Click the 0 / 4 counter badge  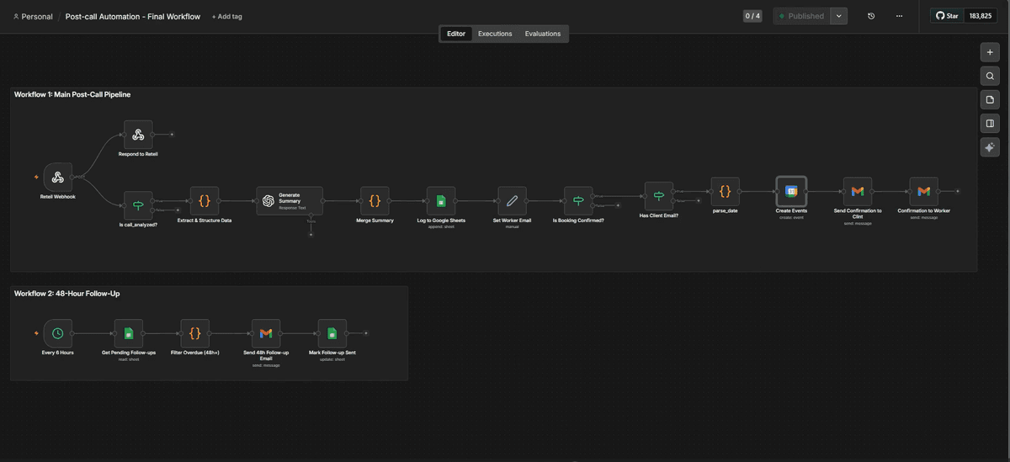click(x=752, y=16)
